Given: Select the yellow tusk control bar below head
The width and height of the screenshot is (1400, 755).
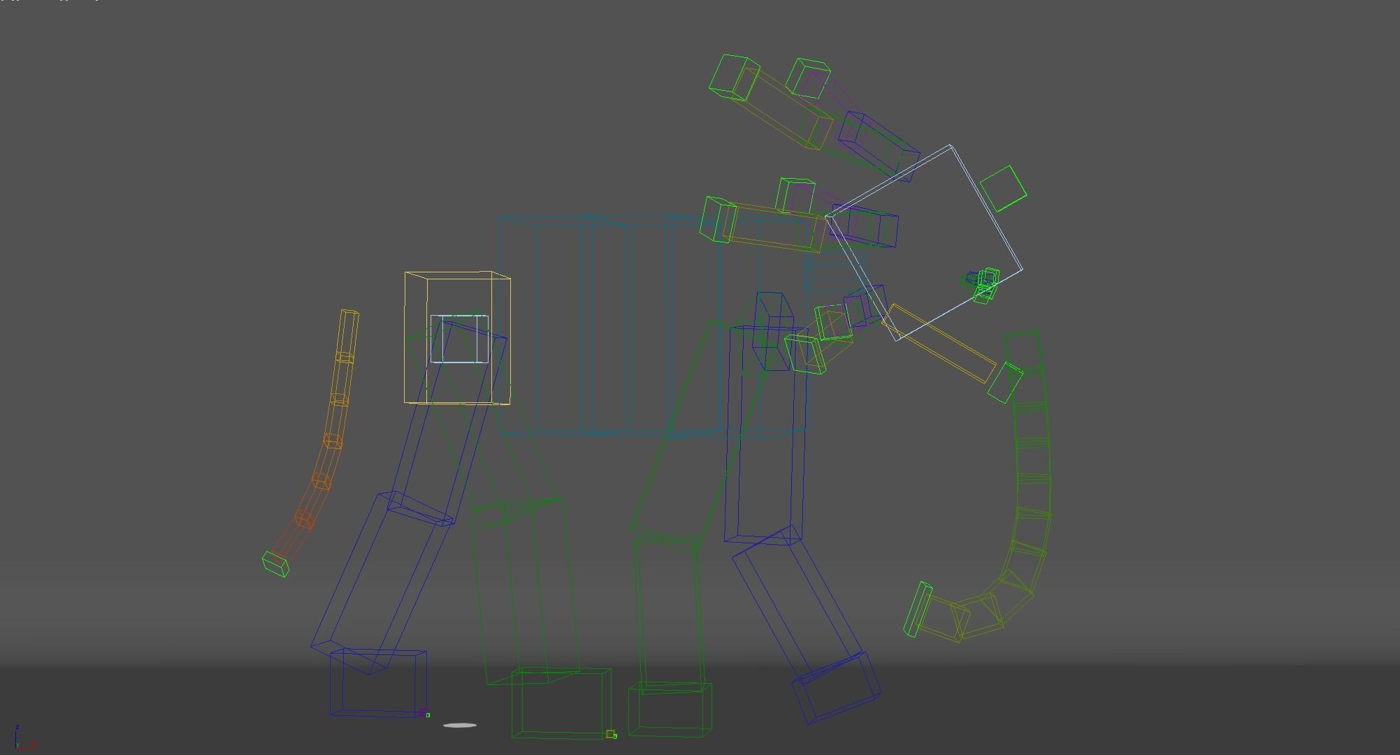Looking at the screenshot, I should click(939, 343).
